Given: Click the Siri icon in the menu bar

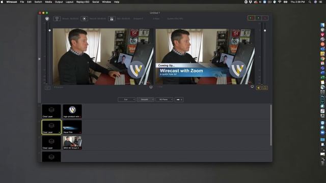Looking at the screenshot, I should pos(315,2).
